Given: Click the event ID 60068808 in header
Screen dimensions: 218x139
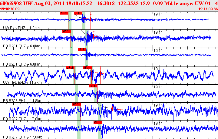Looking at the screenshot, I should tap(11, 3).
